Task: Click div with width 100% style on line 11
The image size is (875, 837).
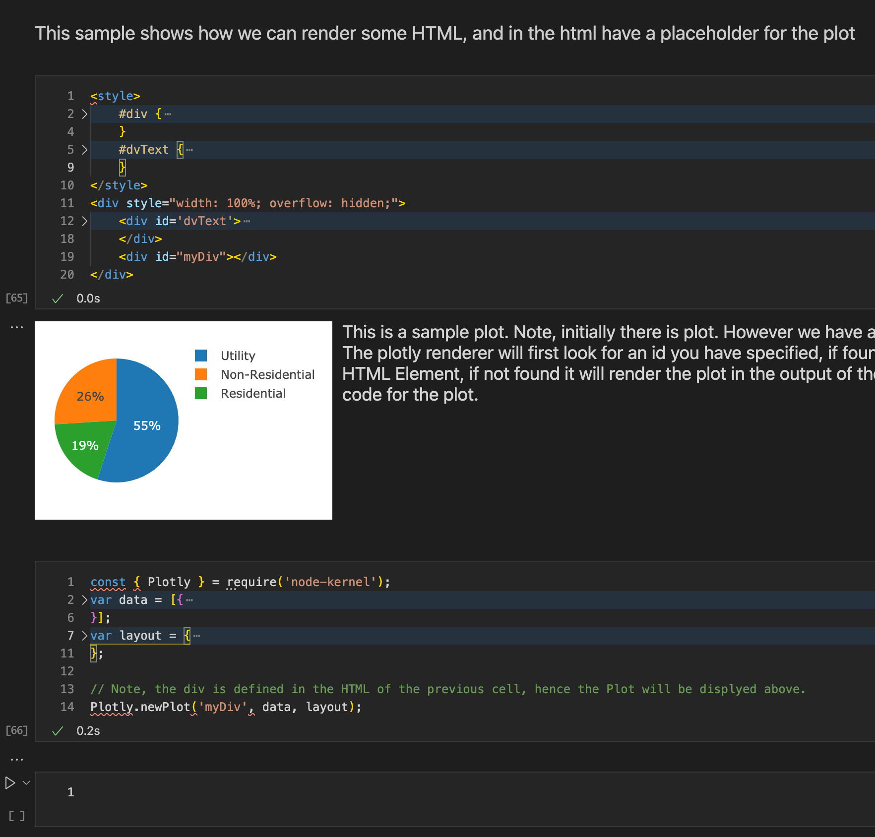Action: [x=248, y=203]
